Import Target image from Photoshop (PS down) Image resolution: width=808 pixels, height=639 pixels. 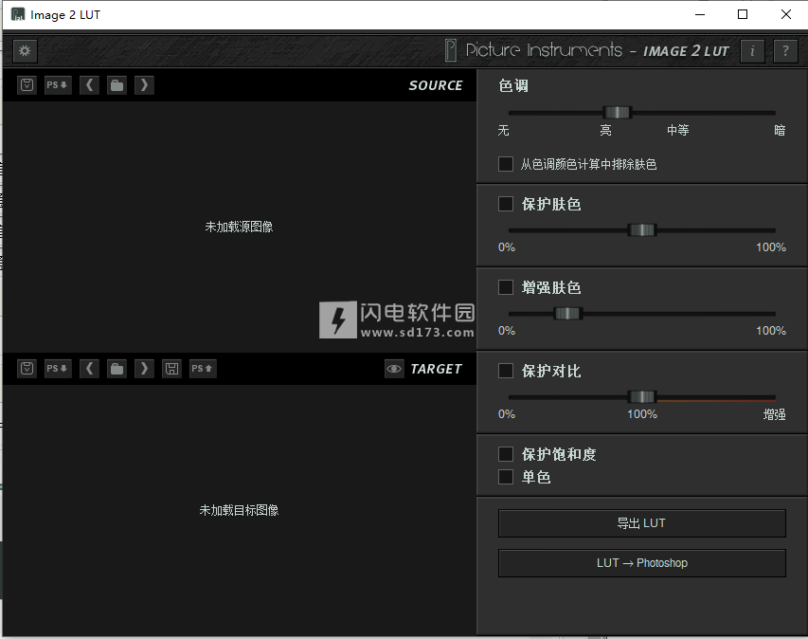coord(58,368)
